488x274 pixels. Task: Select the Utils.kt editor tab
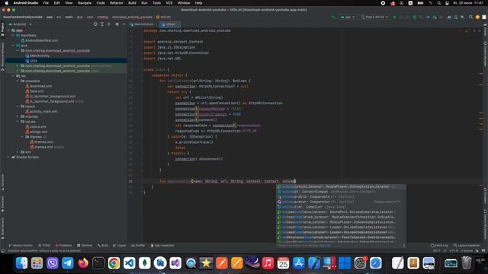pyautogui.click(x=170, y=24)
